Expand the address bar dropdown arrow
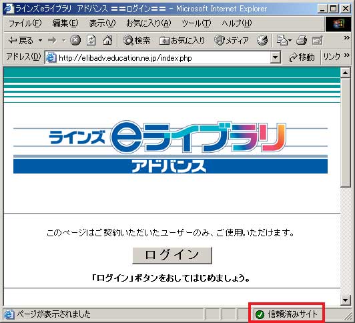Screen dimensions: 355x323 click(x=275, y=57)
